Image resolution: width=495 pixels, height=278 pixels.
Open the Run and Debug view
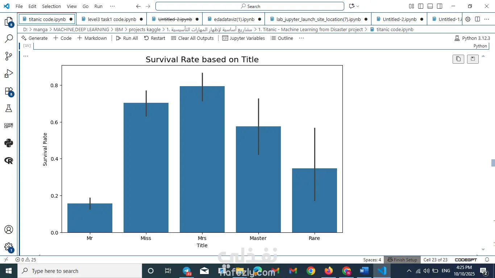[9, 73]
